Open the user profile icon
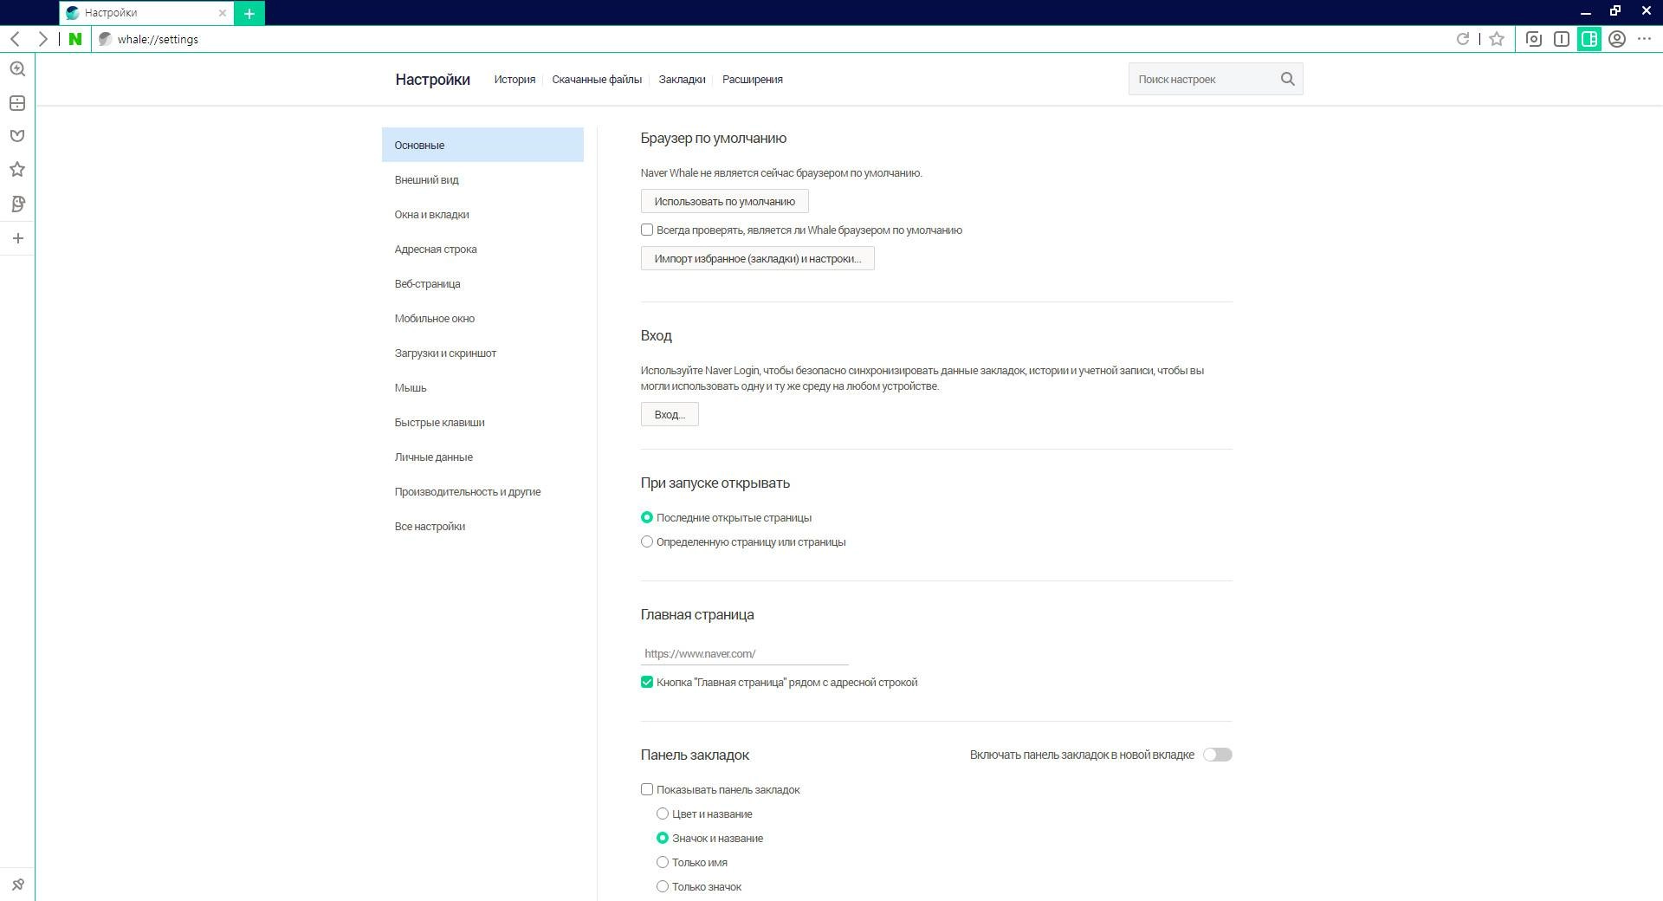 click(1617, 39)
